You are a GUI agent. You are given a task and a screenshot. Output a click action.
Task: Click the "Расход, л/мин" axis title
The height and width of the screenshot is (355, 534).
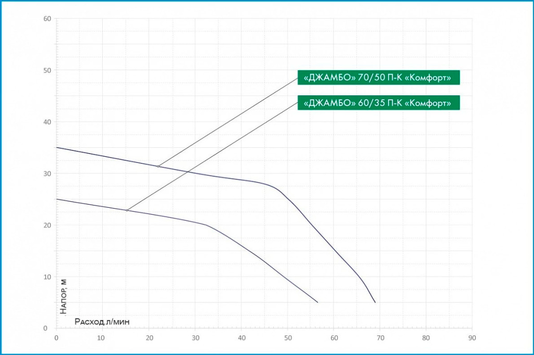point(102,321)
